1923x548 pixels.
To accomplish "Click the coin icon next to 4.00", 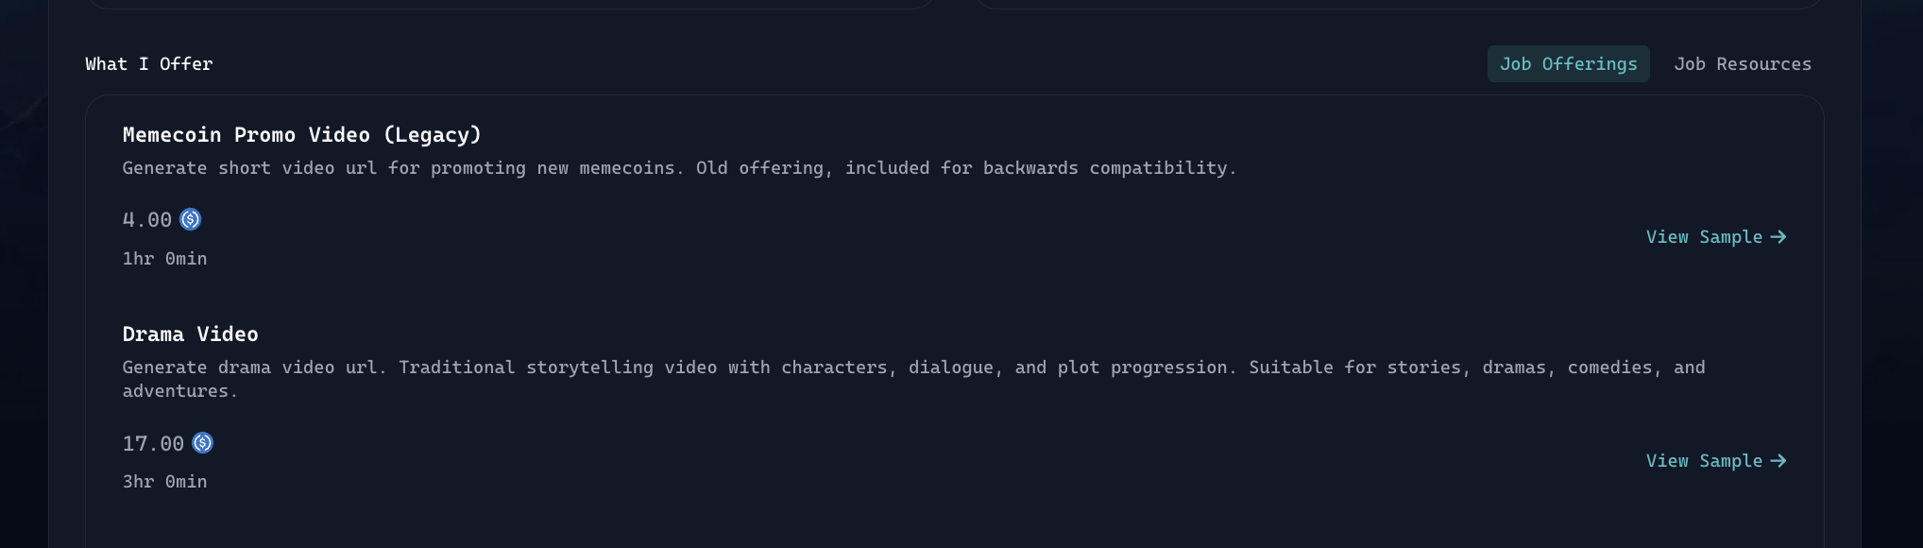I will point(191,220).
